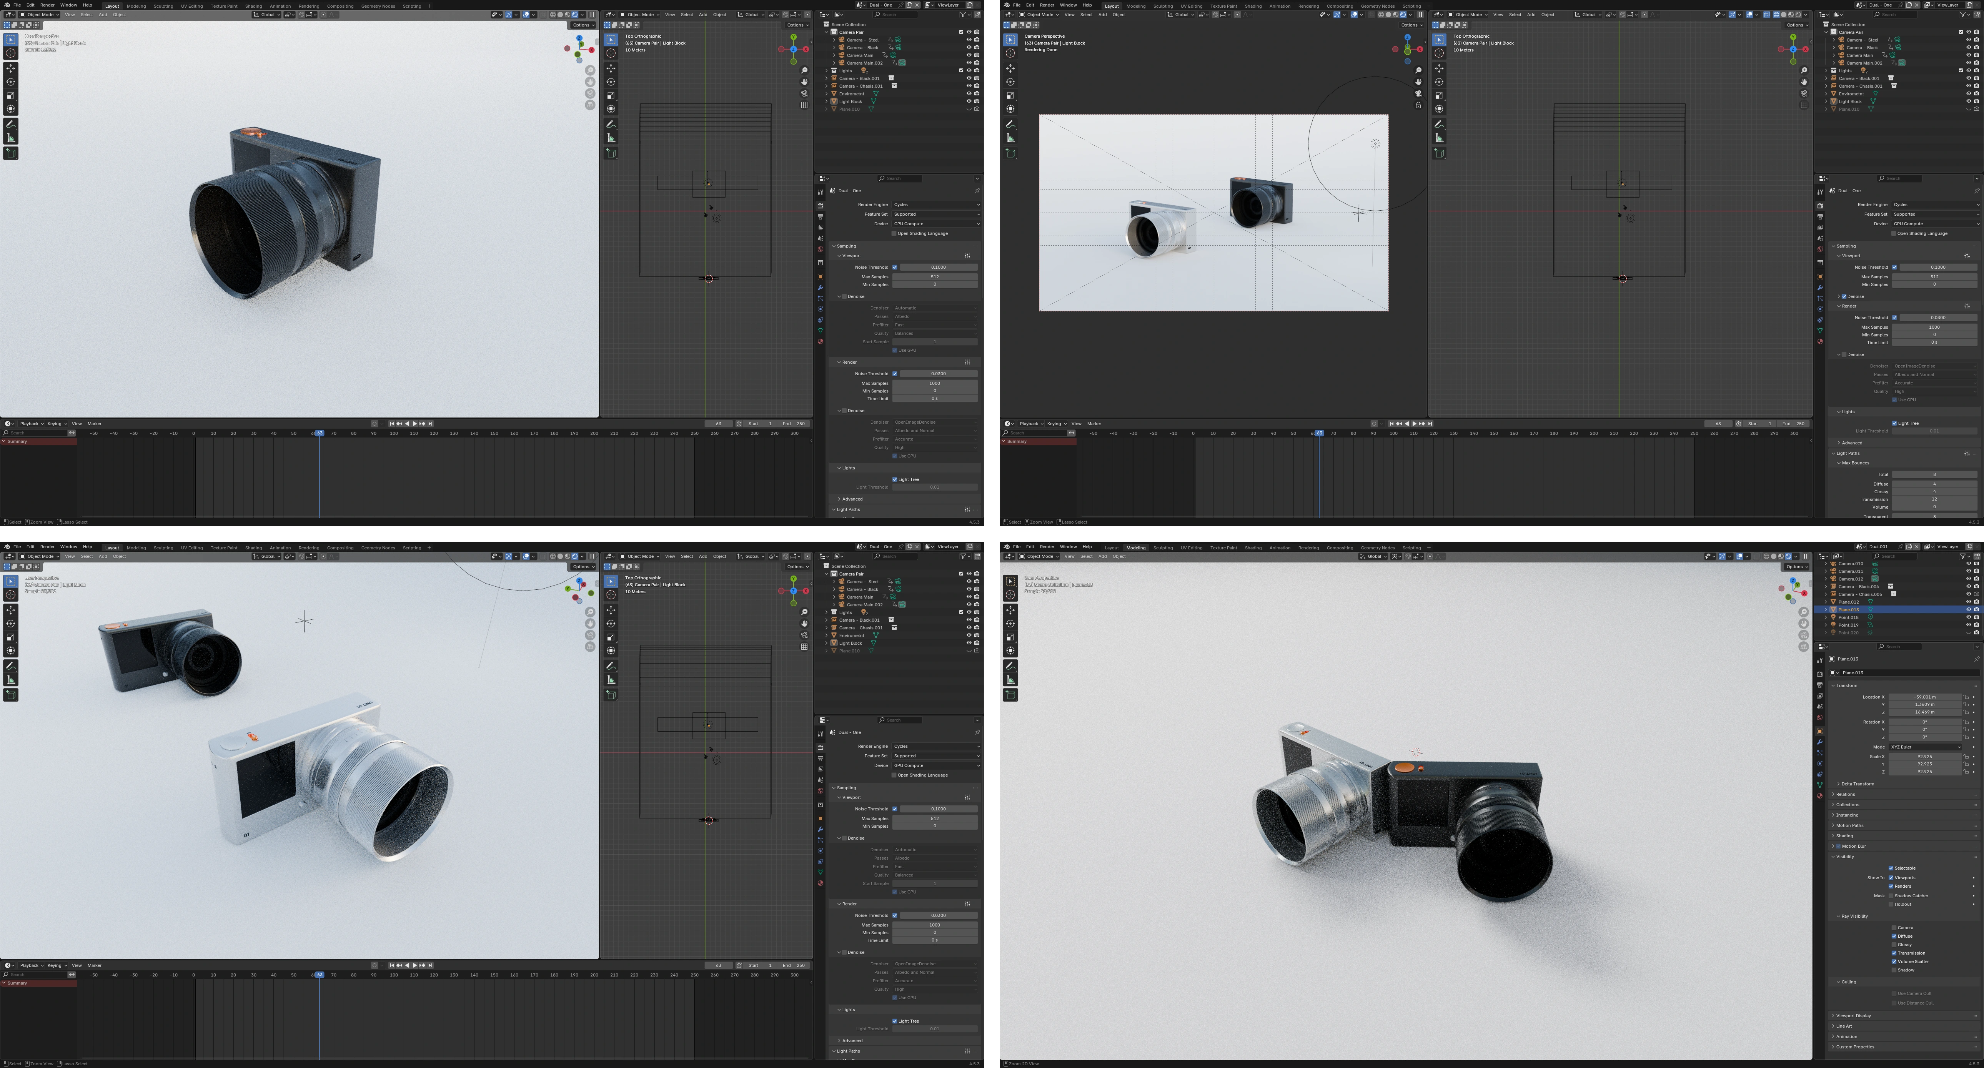Click pin icon beside Plane.013 properties header
1984x1068 pixels.
[x=1976, y=659]
